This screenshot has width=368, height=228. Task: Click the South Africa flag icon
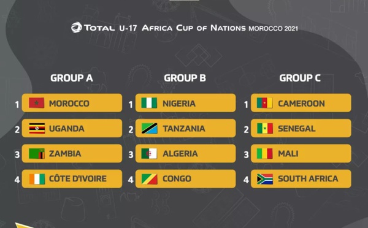tap(265, 179)
